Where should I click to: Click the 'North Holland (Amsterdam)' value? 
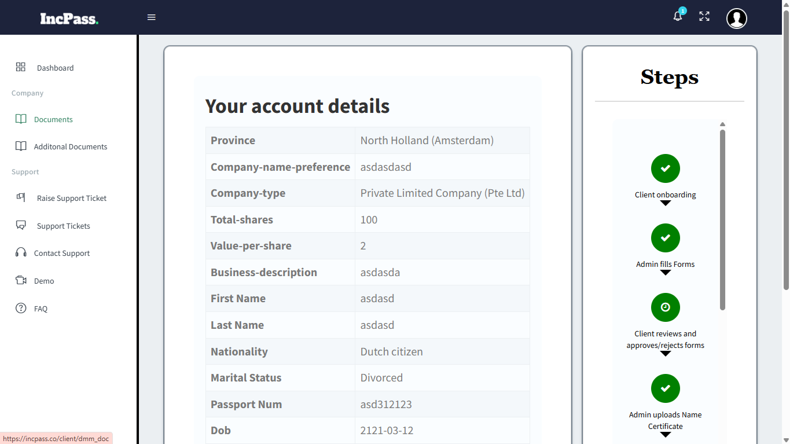pyautogui.click(x=427, y=140)
